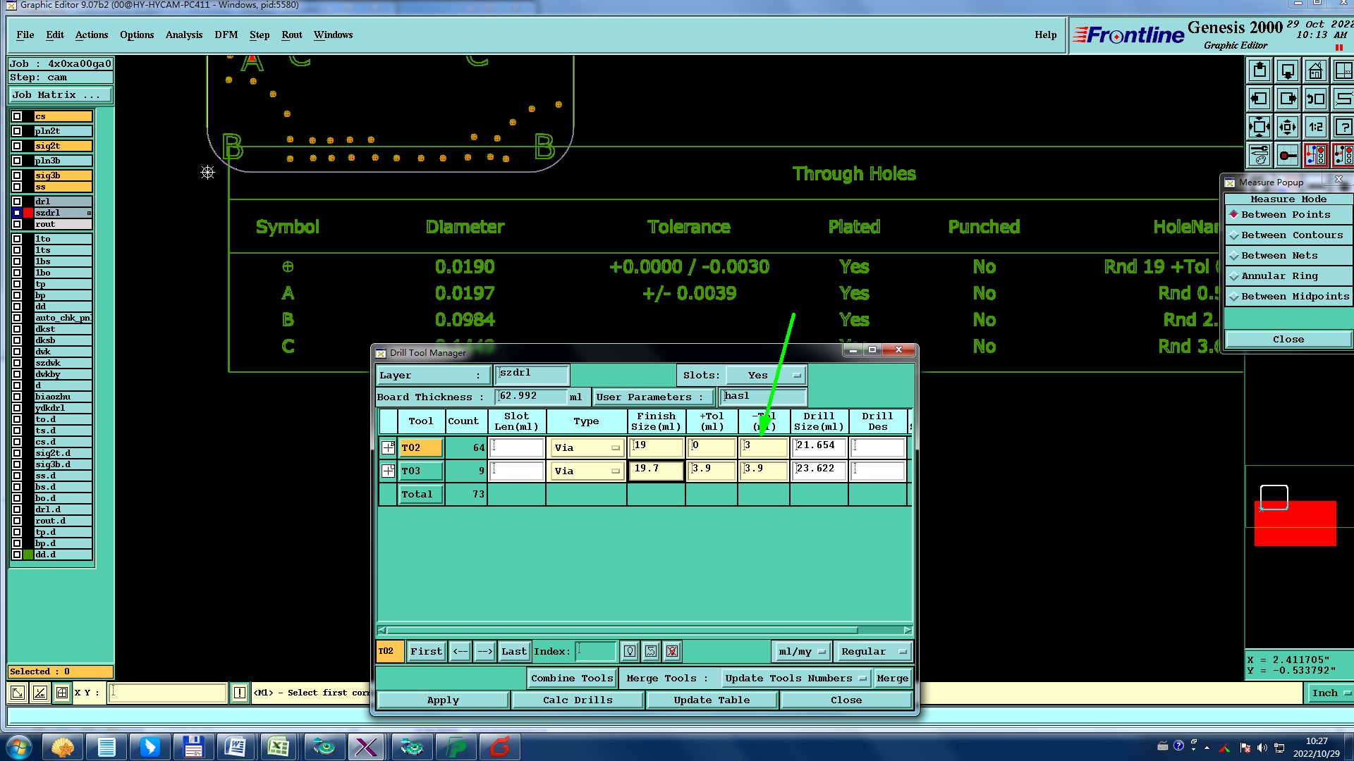This screenshot has width=1354, height=761.
Task: Click the T03 Finish Size input field
Action: click(x=656, y=470)
